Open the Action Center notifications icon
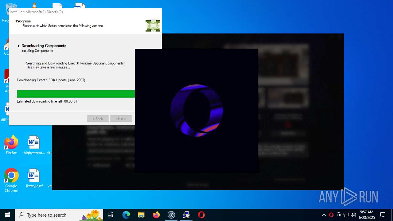Viewport: 393px width, 221px height. point(383,215)
